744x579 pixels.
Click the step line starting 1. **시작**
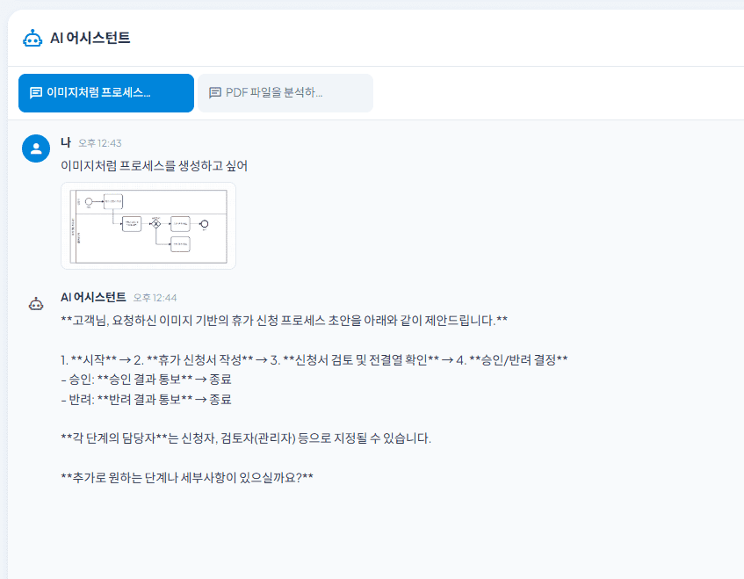[314, 360]
